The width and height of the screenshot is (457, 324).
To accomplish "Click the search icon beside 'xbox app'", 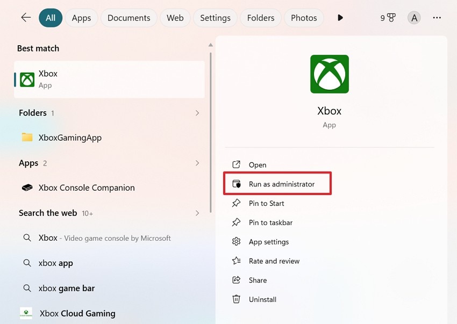I will pyautogui.click(x=27, y=263).
